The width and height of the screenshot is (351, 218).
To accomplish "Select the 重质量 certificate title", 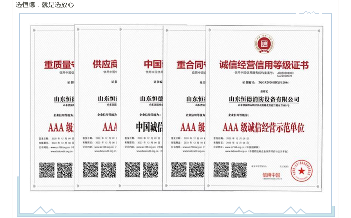I will pos(60,65).
